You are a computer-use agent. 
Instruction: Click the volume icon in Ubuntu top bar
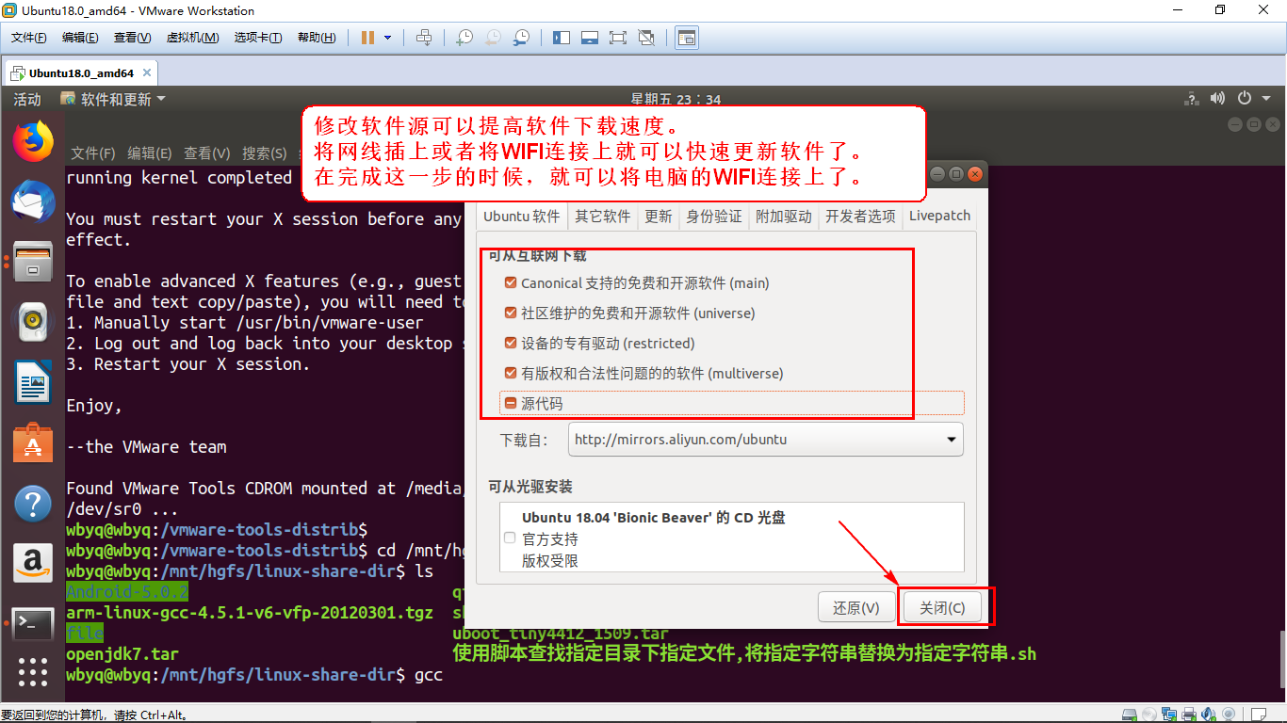tap(1217, 98)
